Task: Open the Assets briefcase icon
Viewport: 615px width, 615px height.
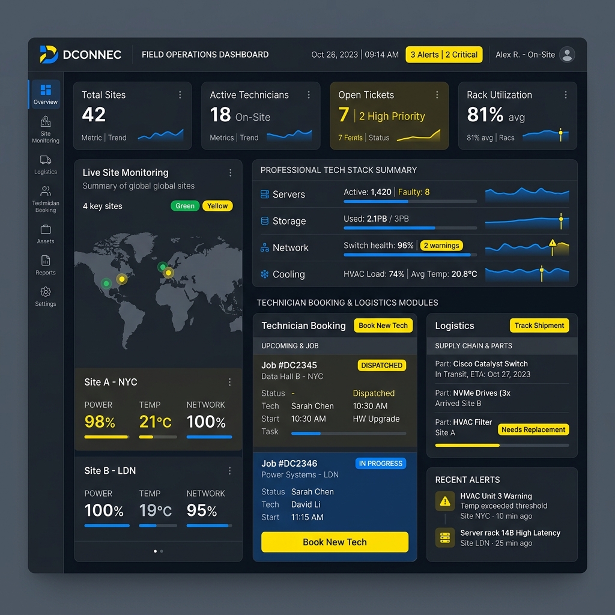Action: pos(46,229)
